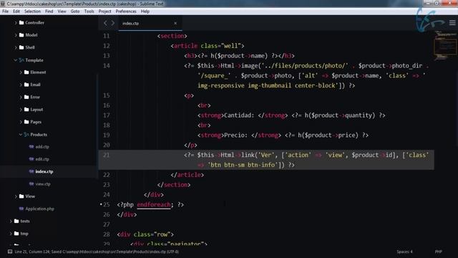
Task: Click the View folder icon
Action: 21,196
